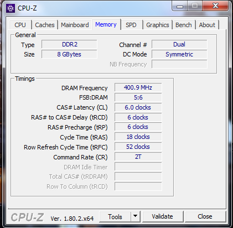Image resolution: width=233 pixels, height=228 pixels.
Task: Select the Mainboard tab
Action: 75,25
